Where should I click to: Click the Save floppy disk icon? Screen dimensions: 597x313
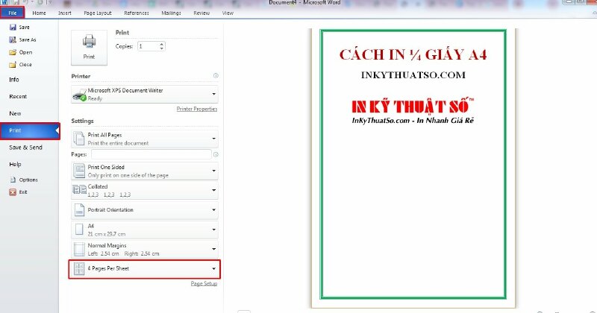tap(13, 28)
